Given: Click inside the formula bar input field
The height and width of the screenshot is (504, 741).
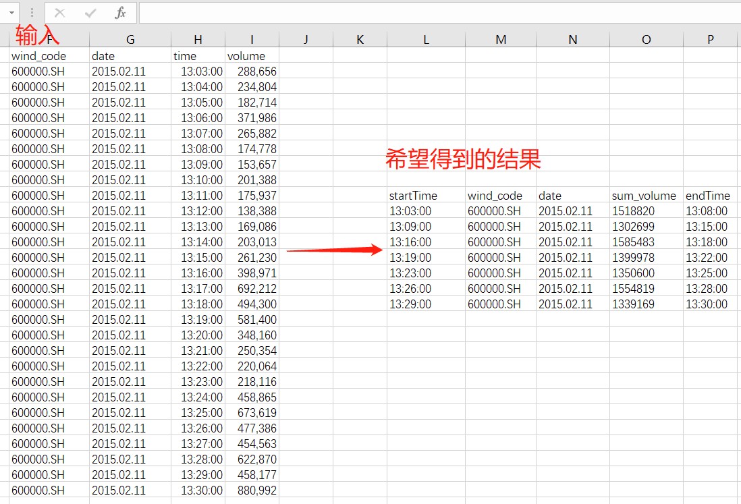Looking at the screenshot, I should (x=439, y=13).
